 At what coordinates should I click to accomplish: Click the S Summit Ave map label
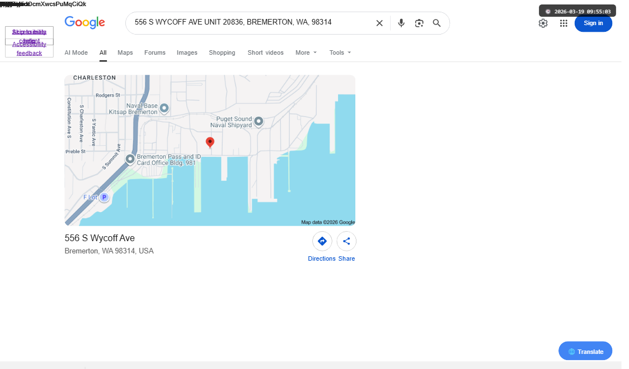111,157
